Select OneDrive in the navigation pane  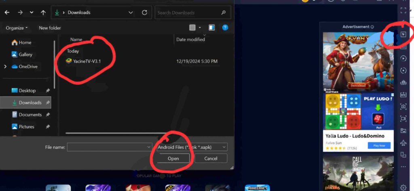tap(25, 67)
